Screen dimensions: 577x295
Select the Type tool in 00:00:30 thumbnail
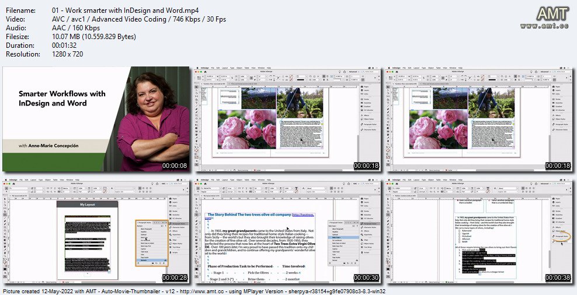196,215
